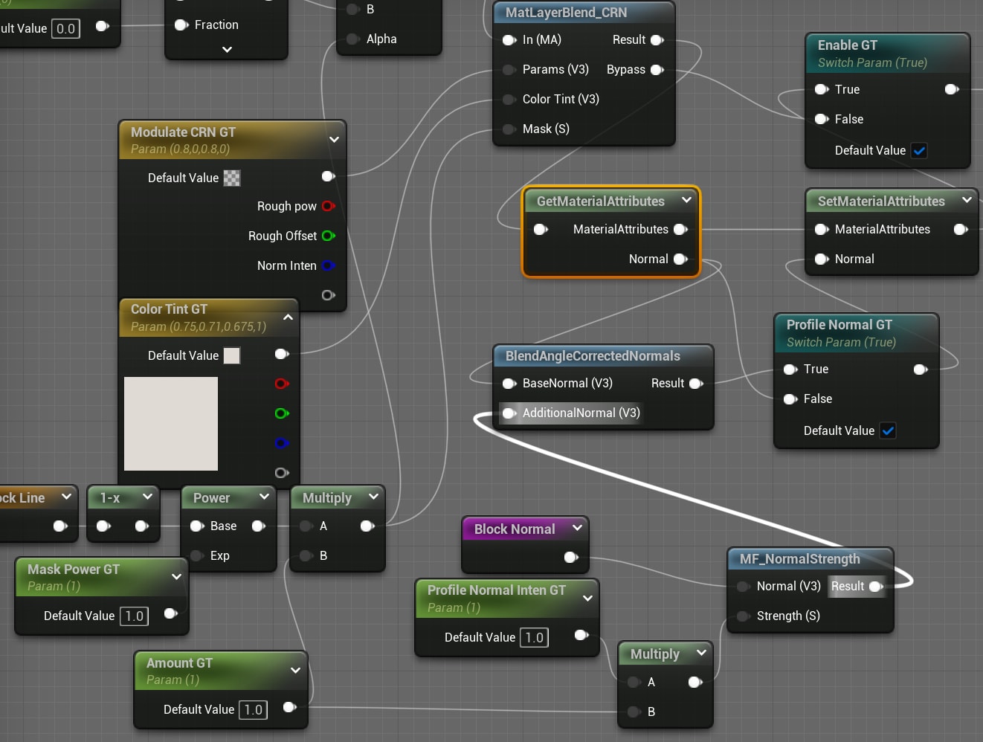983x742 pixels.
Task: Click the In (MA) input pin
Action: [509, 40]
